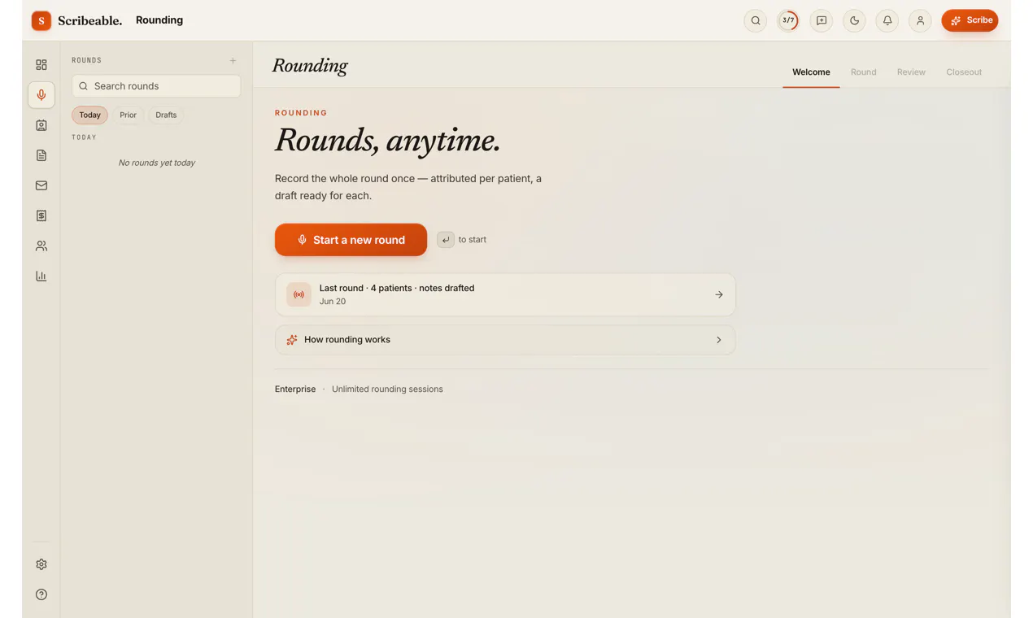The image size is (1033, 618).
Task: Select the microphone Rounding icon in sidebar
Action: click(x=41, y=95)
